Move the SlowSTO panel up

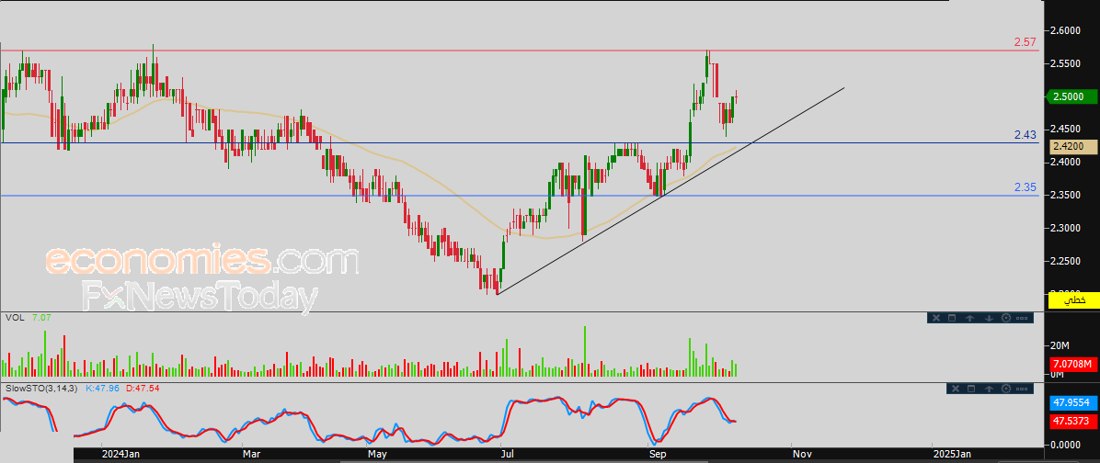click(x=989, y=389)
